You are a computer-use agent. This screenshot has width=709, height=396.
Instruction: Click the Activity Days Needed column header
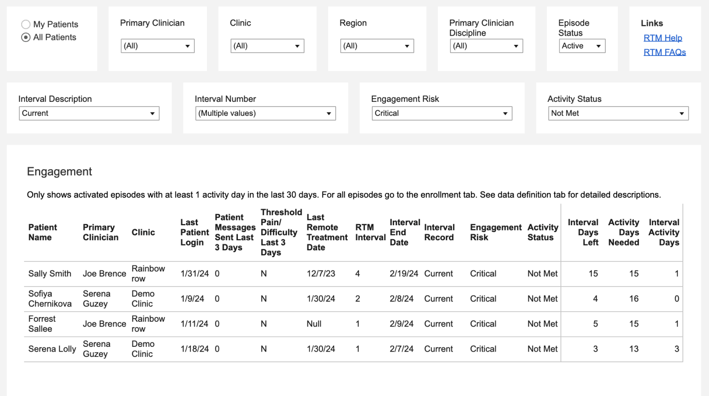click(x=624, y=232)
